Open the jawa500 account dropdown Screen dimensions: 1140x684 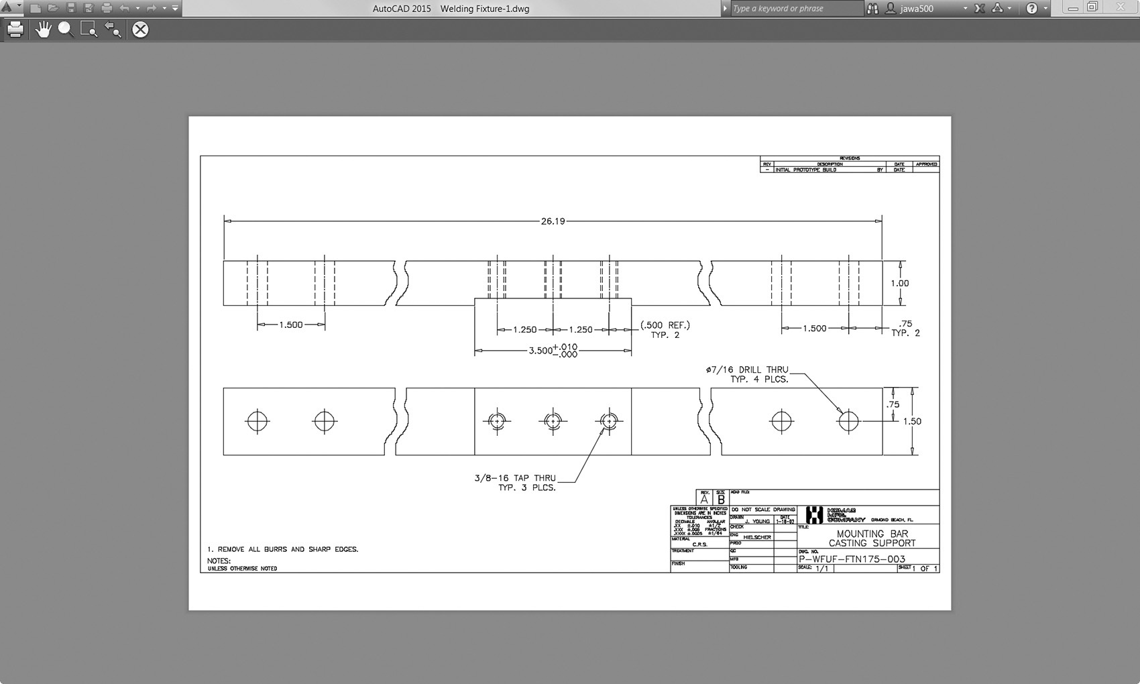[x=966, y=8]
